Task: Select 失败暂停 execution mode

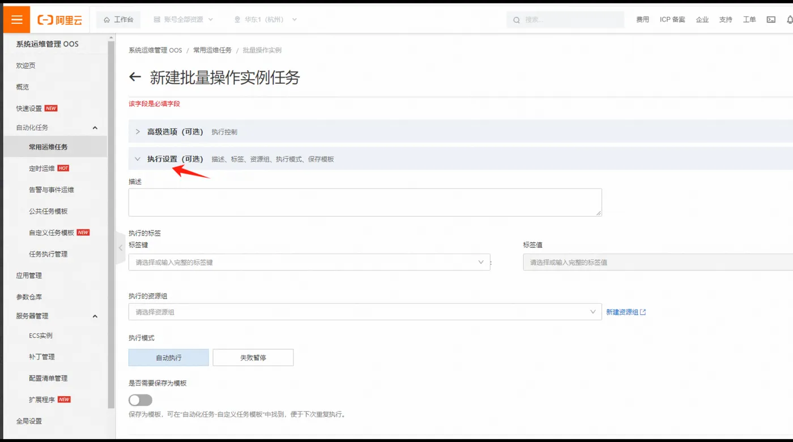Action: pos(253,358)
